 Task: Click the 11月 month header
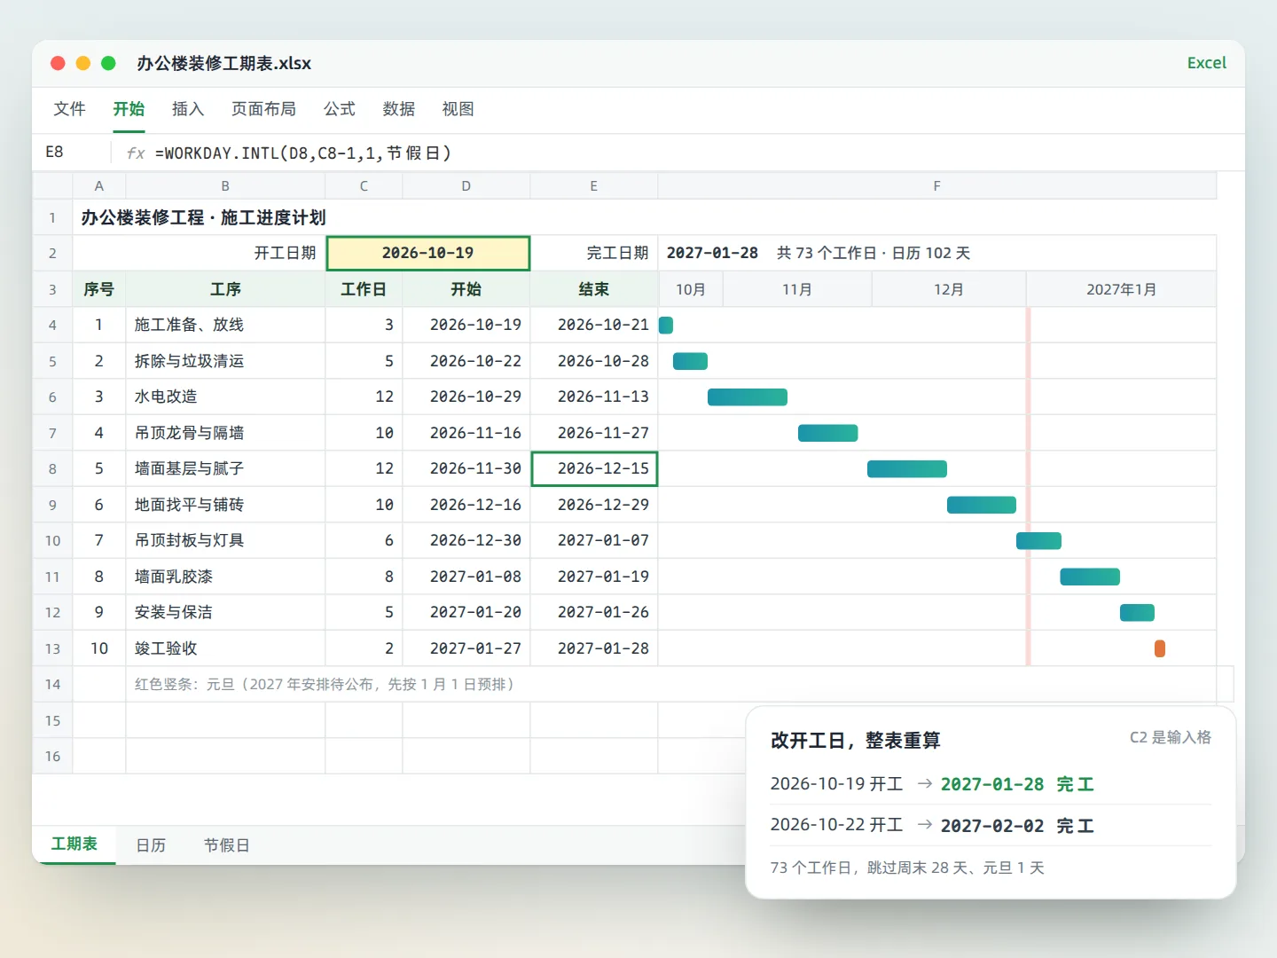(x=797, y=289)
